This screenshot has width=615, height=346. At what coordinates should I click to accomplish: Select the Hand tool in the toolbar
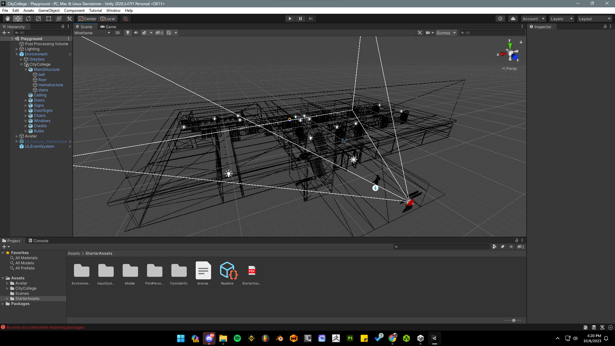(7, 18)
